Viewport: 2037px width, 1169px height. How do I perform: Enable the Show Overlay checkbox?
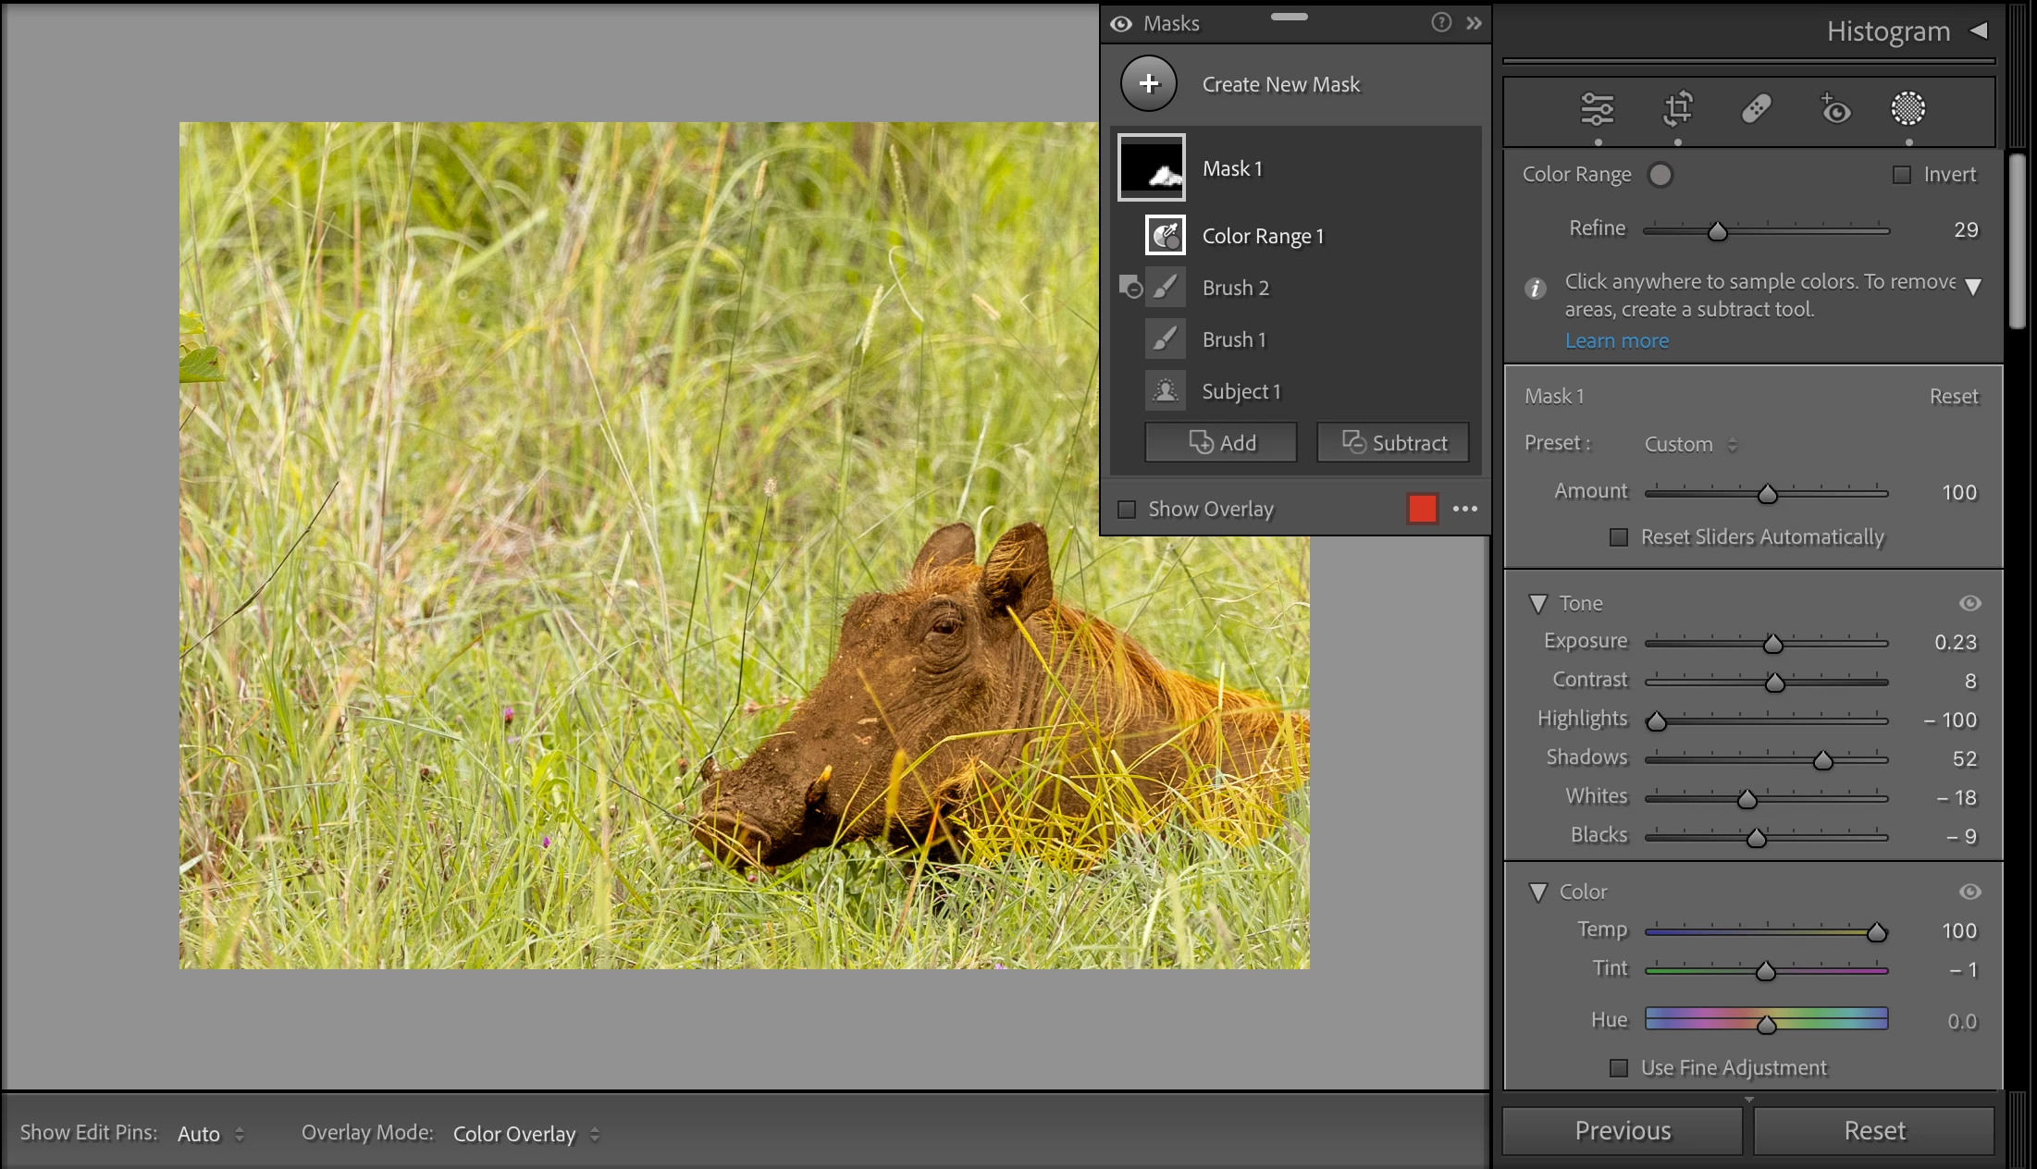tap(1127, 510)
